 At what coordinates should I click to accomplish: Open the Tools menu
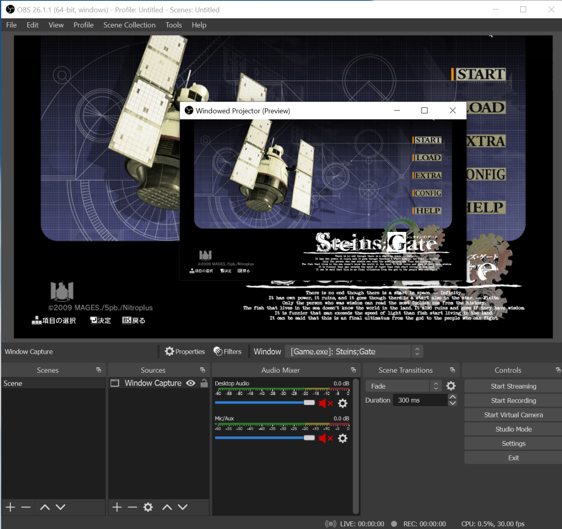click(x=174, y=25)
